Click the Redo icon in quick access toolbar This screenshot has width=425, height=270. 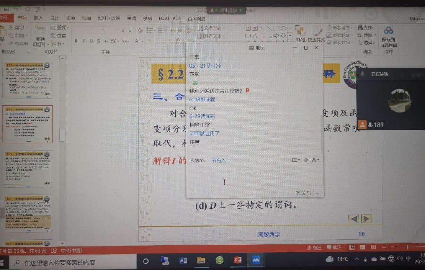tap(28, 9)
